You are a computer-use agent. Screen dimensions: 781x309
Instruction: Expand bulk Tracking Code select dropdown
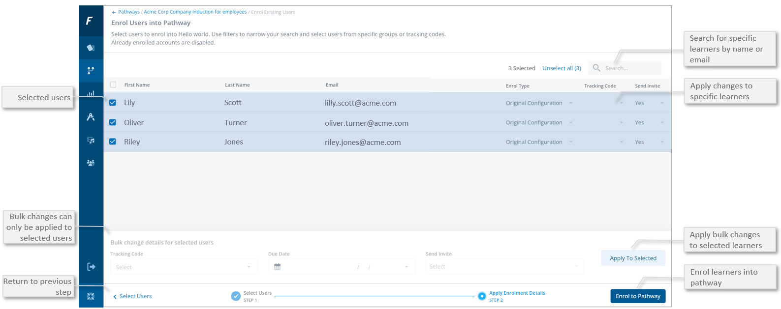point(183,267)
